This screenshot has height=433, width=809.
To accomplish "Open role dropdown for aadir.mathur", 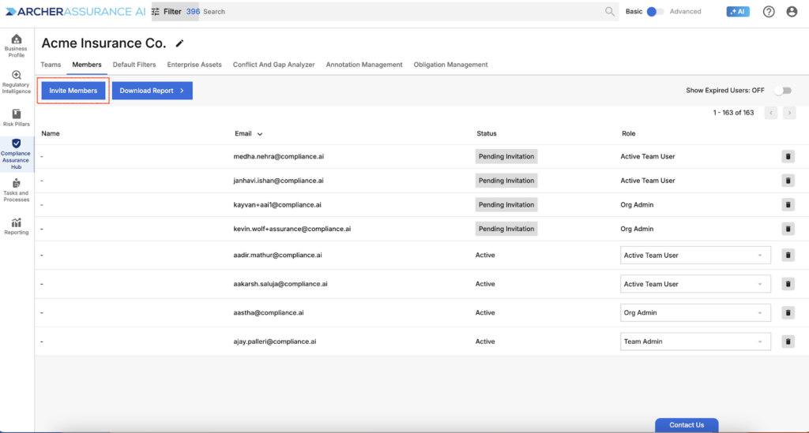I will (695, 256).
